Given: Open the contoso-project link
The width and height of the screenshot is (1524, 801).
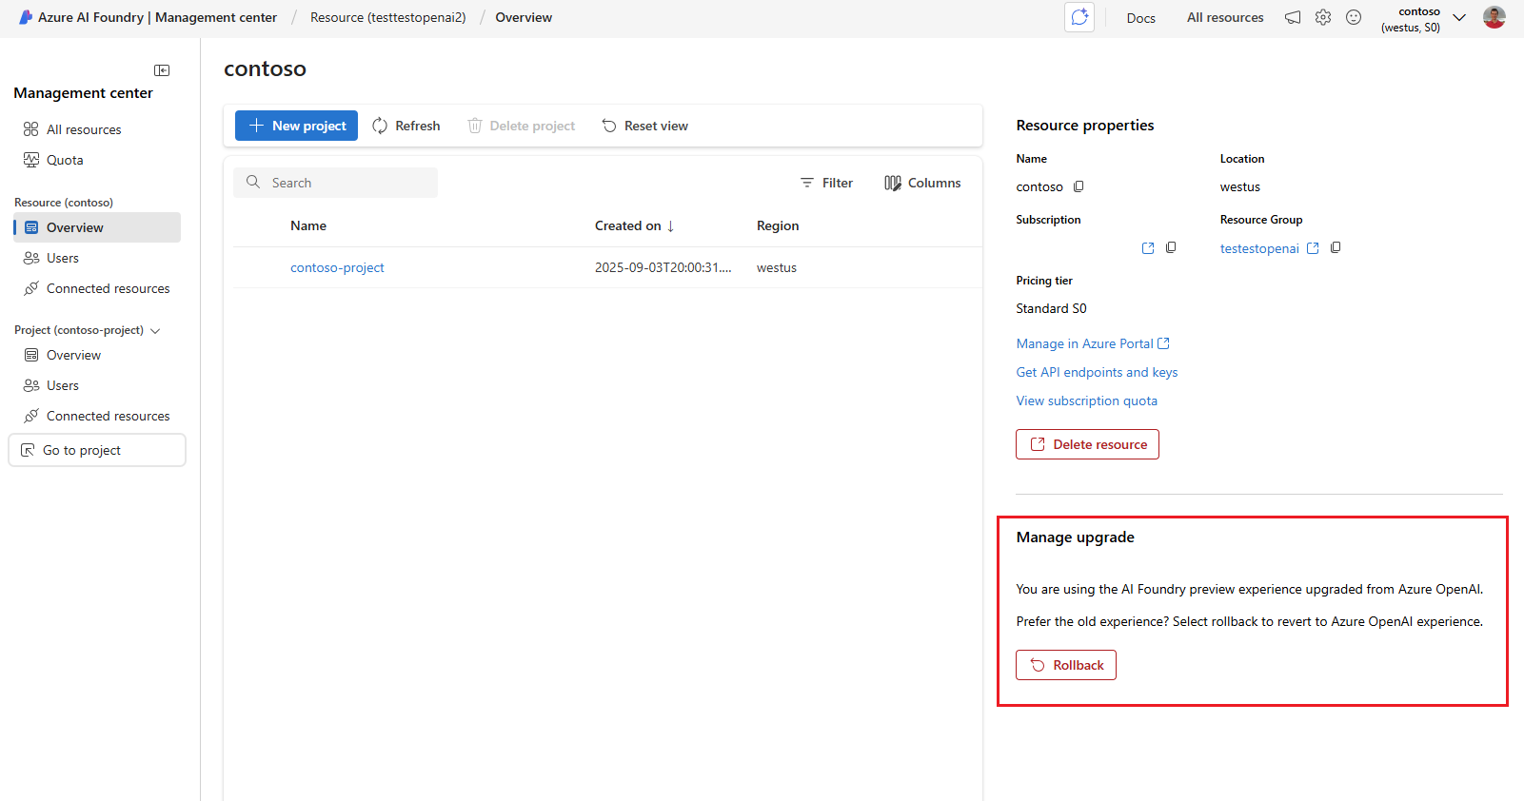Looking at the screenshot, I should pyautogui.click(x=337, y=267).
